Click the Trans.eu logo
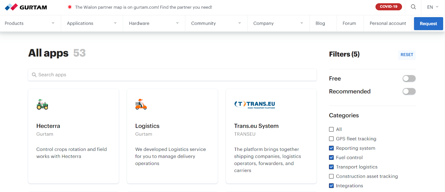 (254, 104)
